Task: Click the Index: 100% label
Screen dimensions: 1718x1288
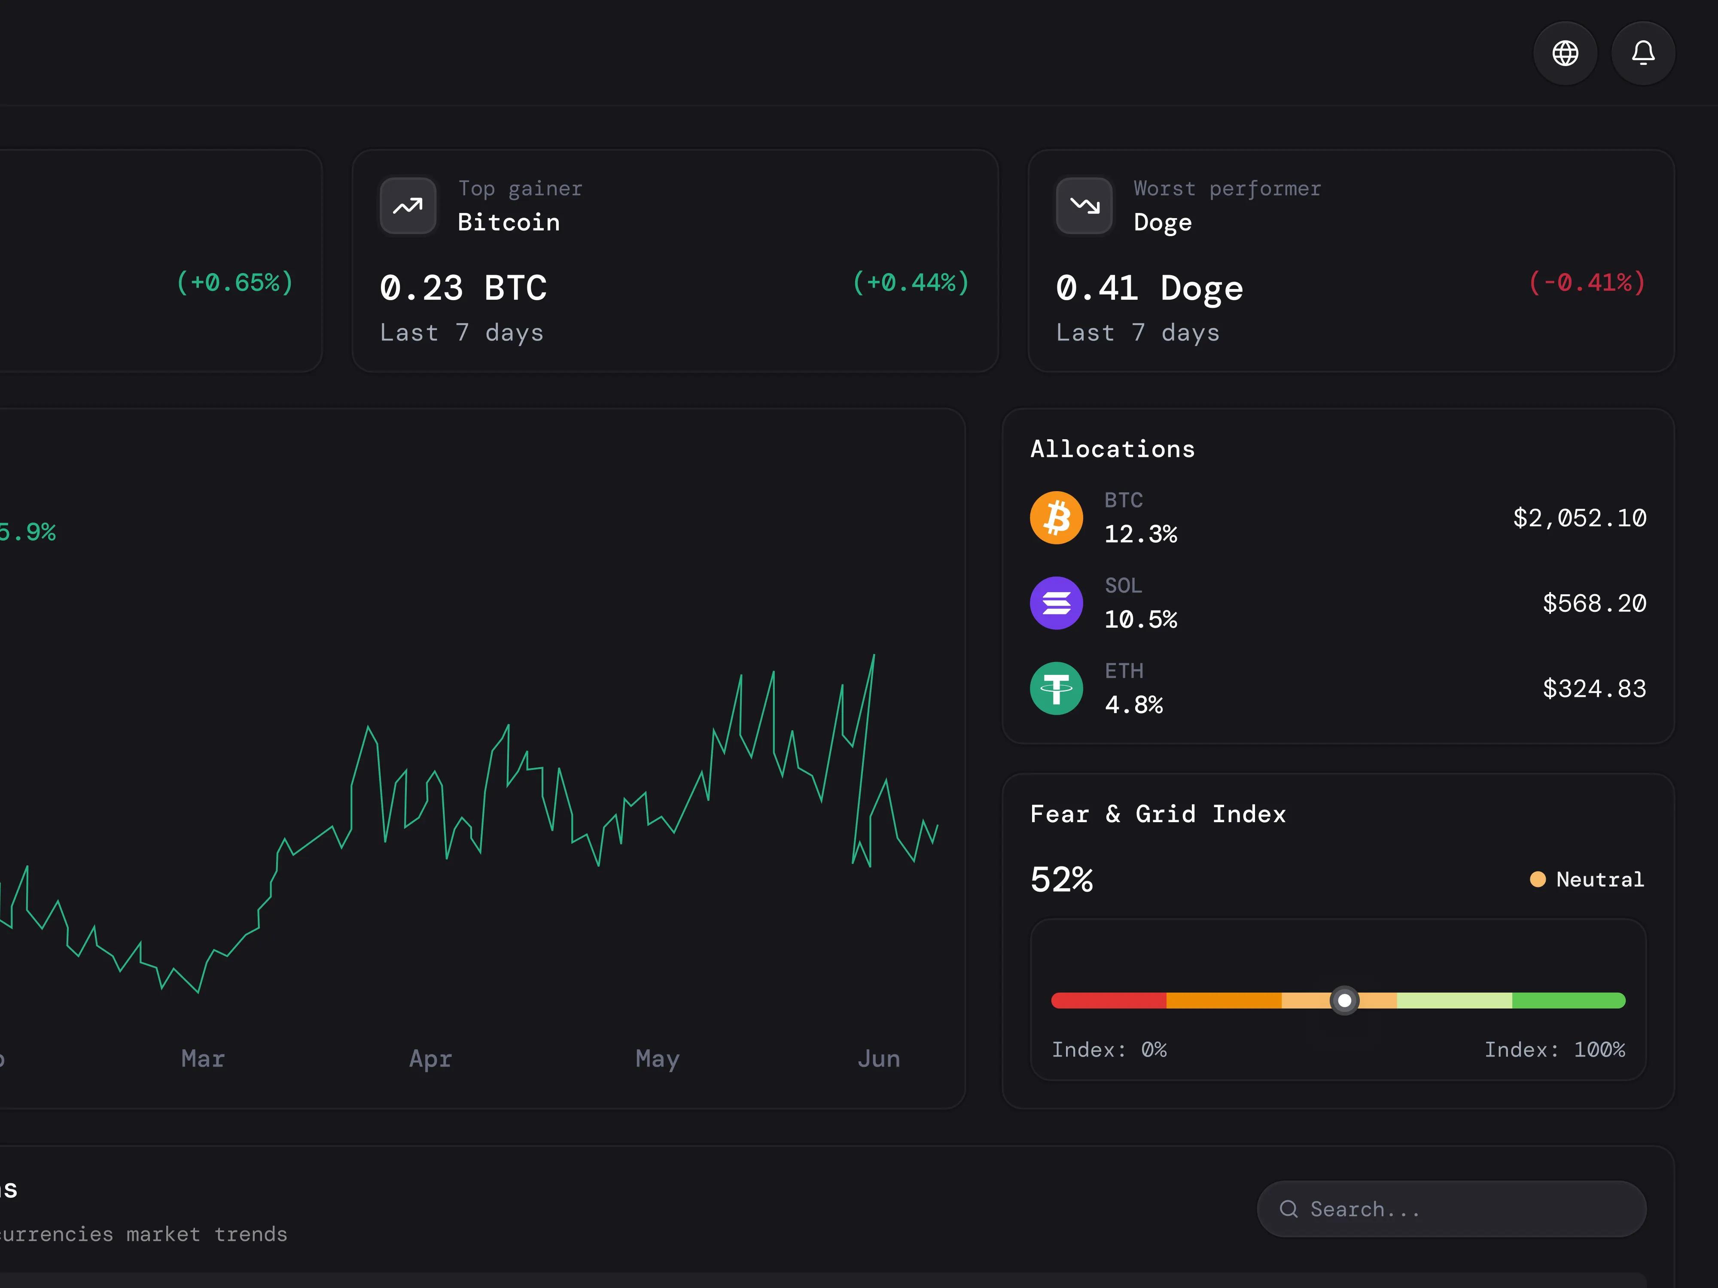Action: (1555, 1049)
